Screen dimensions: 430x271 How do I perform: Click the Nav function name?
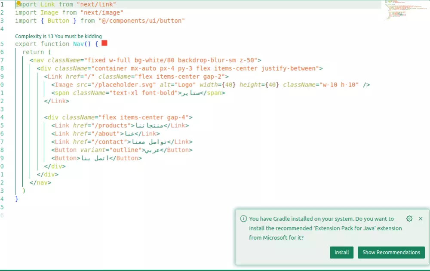click(78, 44)
